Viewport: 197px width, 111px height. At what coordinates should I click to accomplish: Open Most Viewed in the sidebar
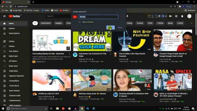14,91
